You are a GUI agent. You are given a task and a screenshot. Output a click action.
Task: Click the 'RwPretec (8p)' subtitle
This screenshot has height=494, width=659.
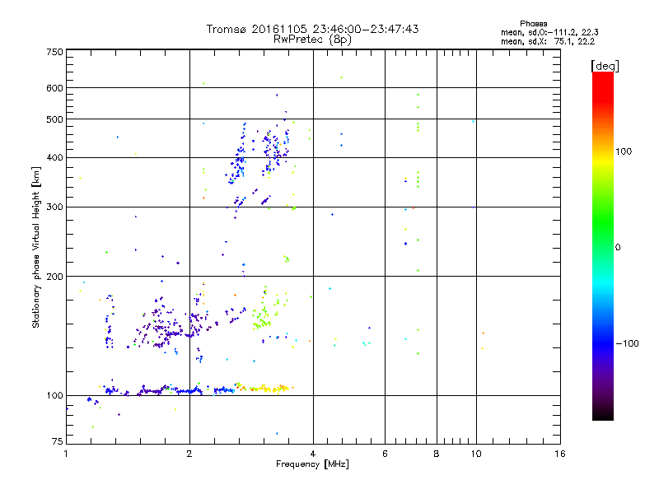[312, 40]
